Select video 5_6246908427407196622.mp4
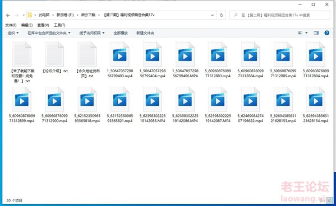 point(250,105)
